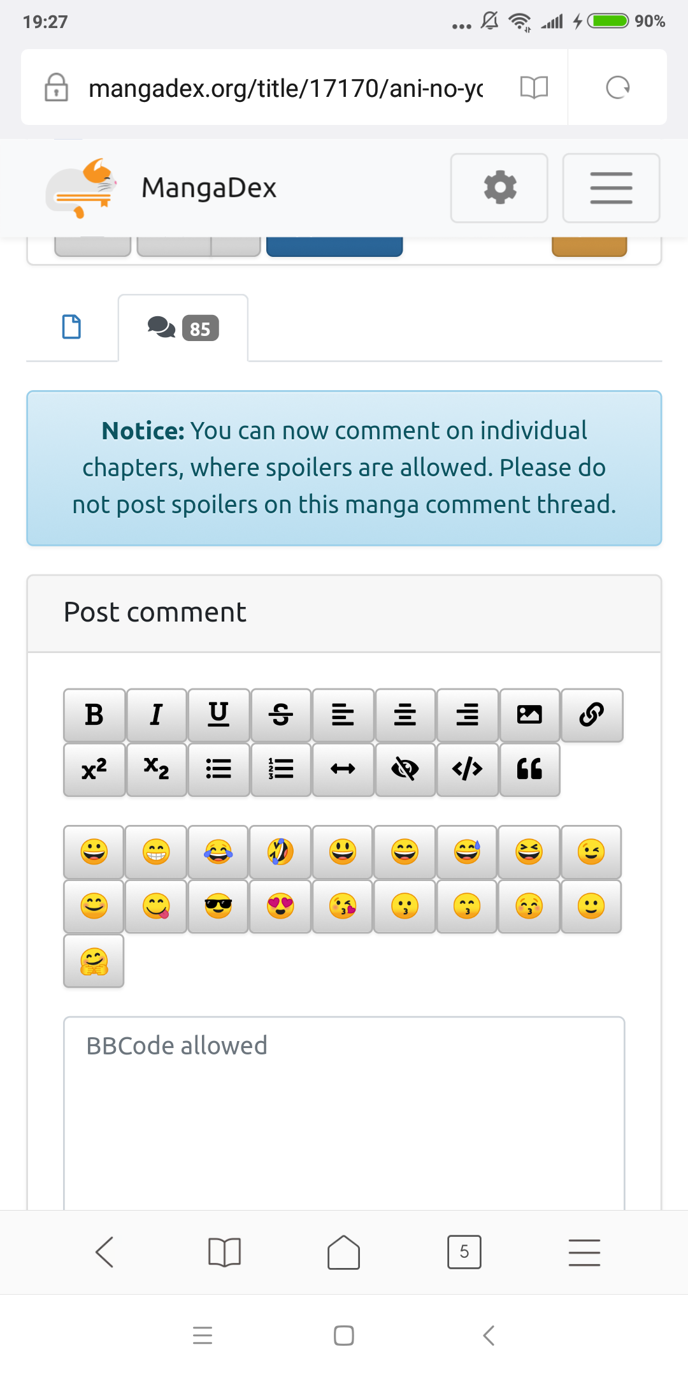The width and height of the screenshot is (688, 1377).
Task: Insert the heart-eyes emoji
Action: click(x=281, y=906)
